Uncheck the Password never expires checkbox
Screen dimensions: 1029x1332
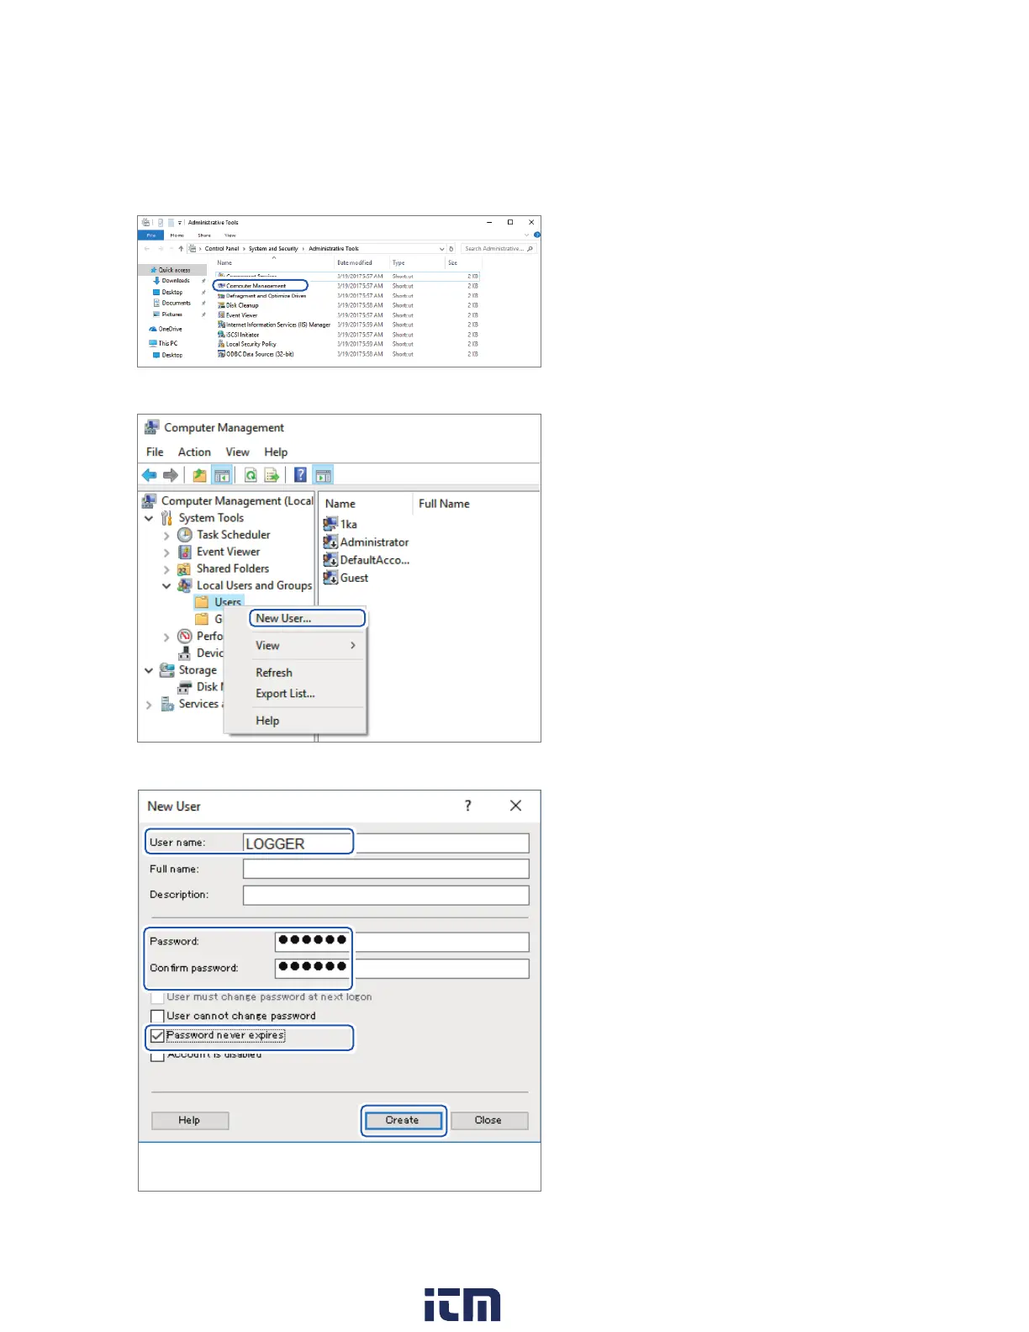pos(157,1036)
